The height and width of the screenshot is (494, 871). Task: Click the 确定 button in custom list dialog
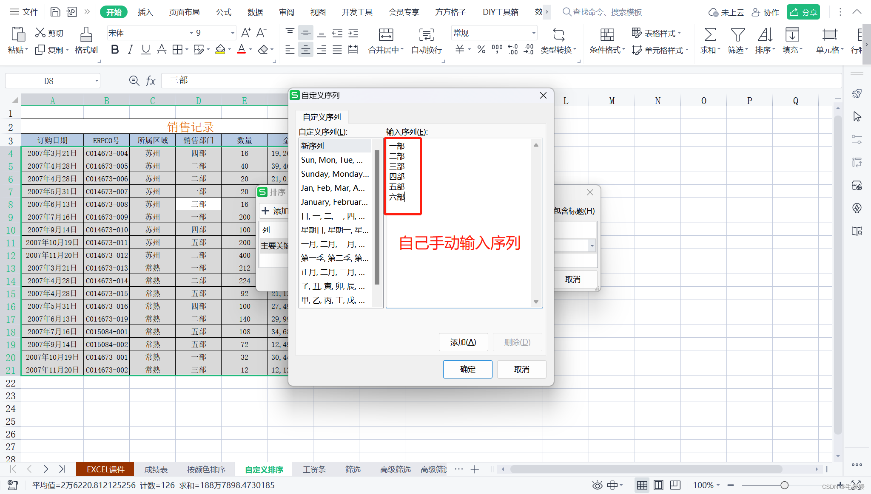tap(467, 369)
